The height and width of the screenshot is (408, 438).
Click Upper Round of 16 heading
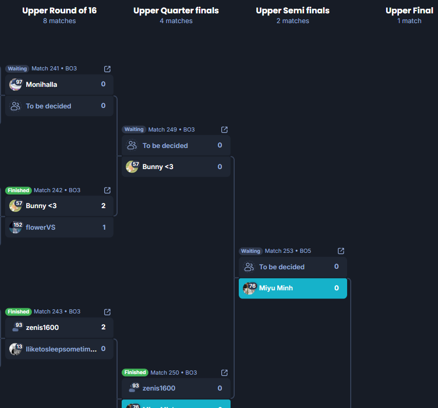(60, 11)
